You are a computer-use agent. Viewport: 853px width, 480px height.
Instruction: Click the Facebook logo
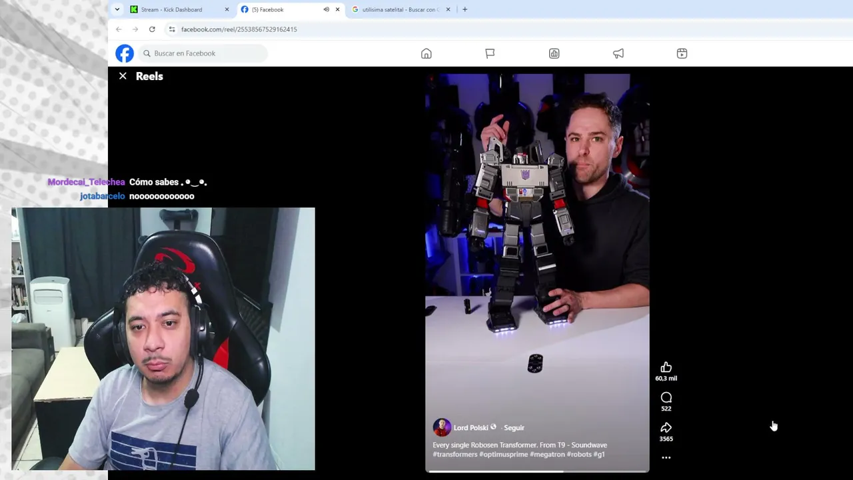coord(125,53)
